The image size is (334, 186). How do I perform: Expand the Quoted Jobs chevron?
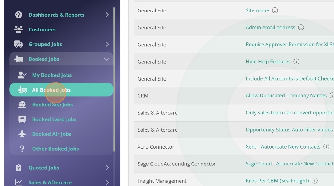coord(107,168)
